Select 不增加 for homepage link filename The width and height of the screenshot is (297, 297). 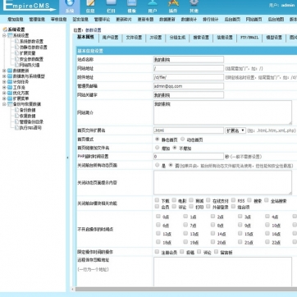[x=175, y=148]
